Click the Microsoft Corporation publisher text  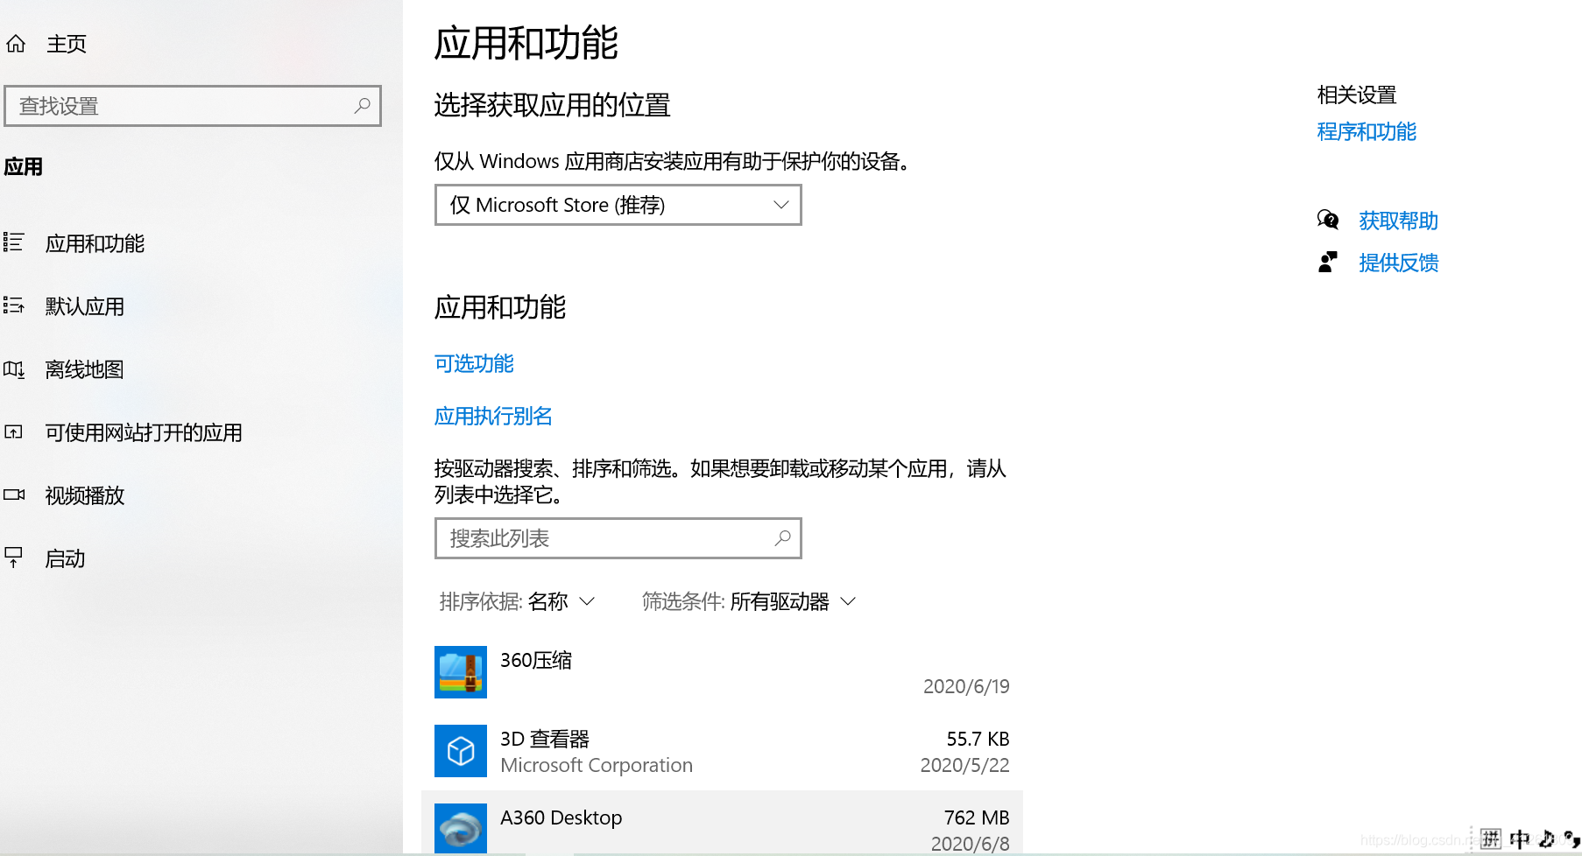(597, 765)
